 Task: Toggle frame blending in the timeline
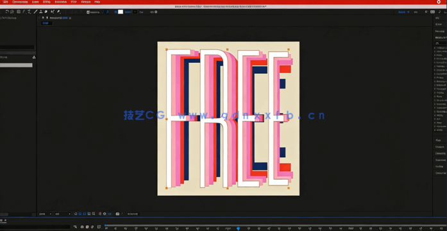pos(87,227)
